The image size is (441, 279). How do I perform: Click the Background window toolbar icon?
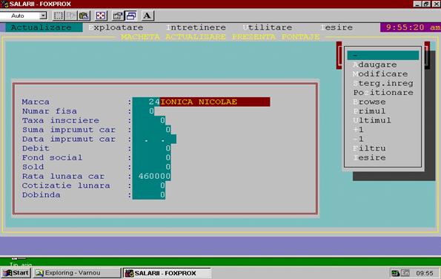coord(130,16)
